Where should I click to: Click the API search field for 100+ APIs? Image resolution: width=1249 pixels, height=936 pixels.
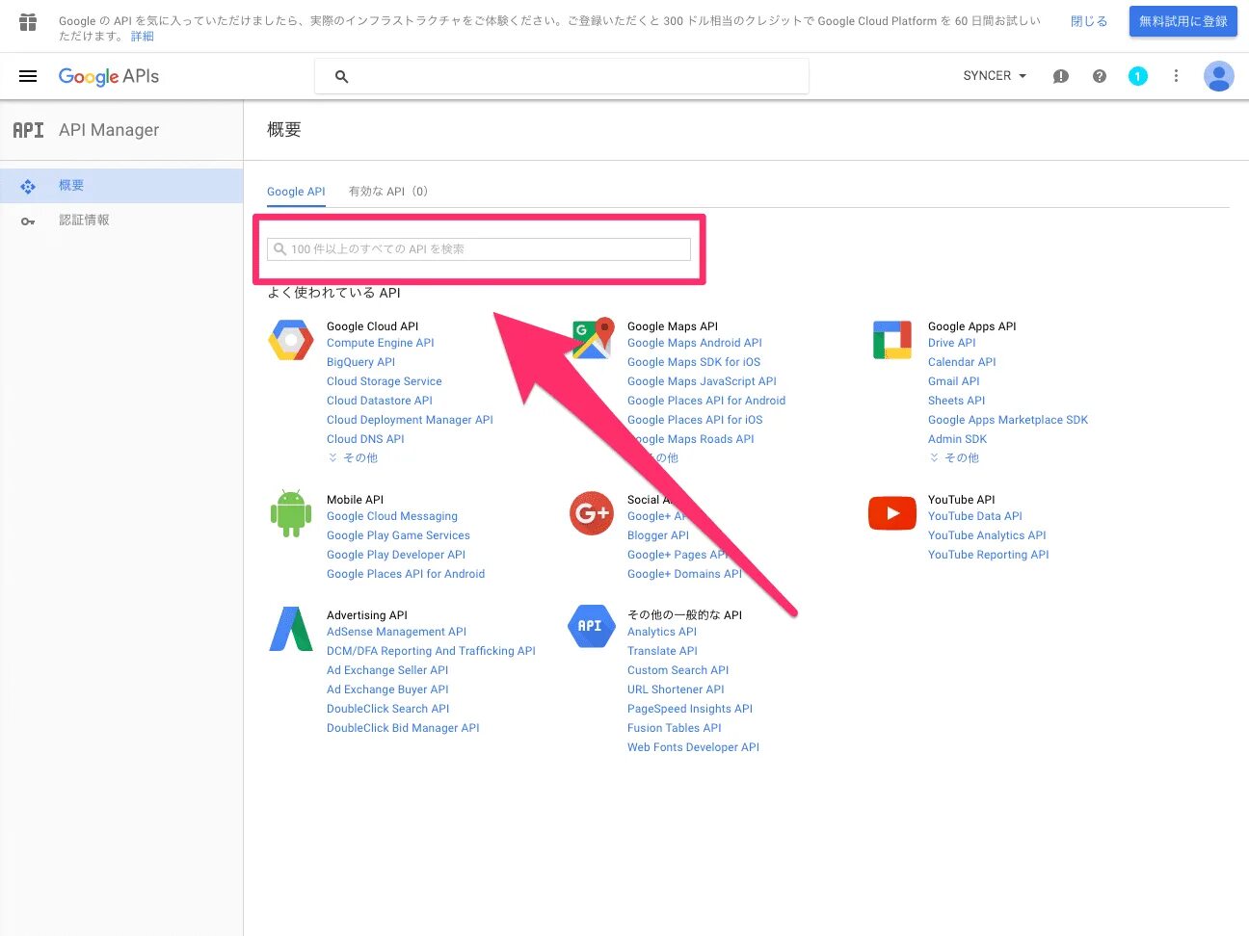coord(479,249)
